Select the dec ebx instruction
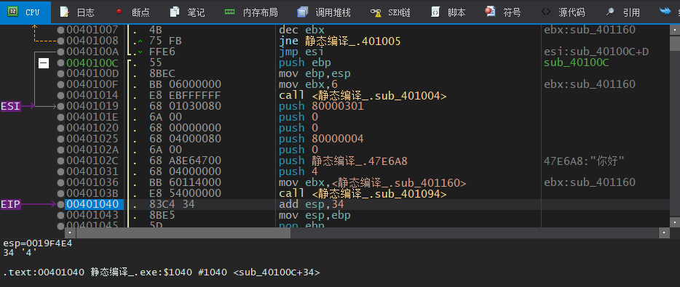The width and height of the screenshot is (680, 287). 301,30
